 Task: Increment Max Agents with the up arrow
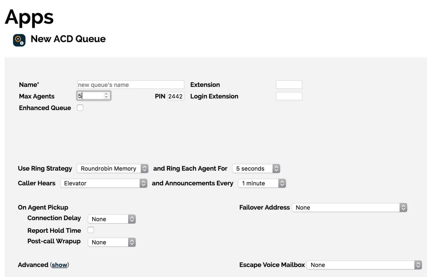(x=106, y=94)
